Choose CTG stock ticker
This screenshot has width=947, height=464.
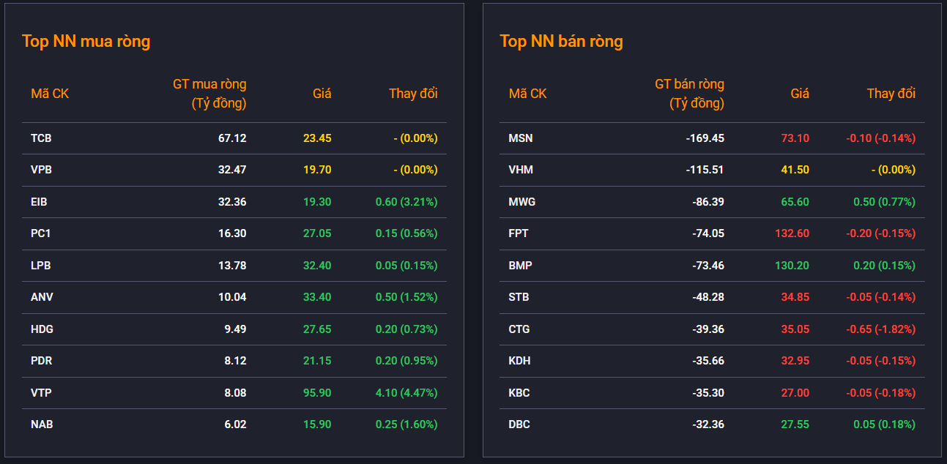coord(519,329)
